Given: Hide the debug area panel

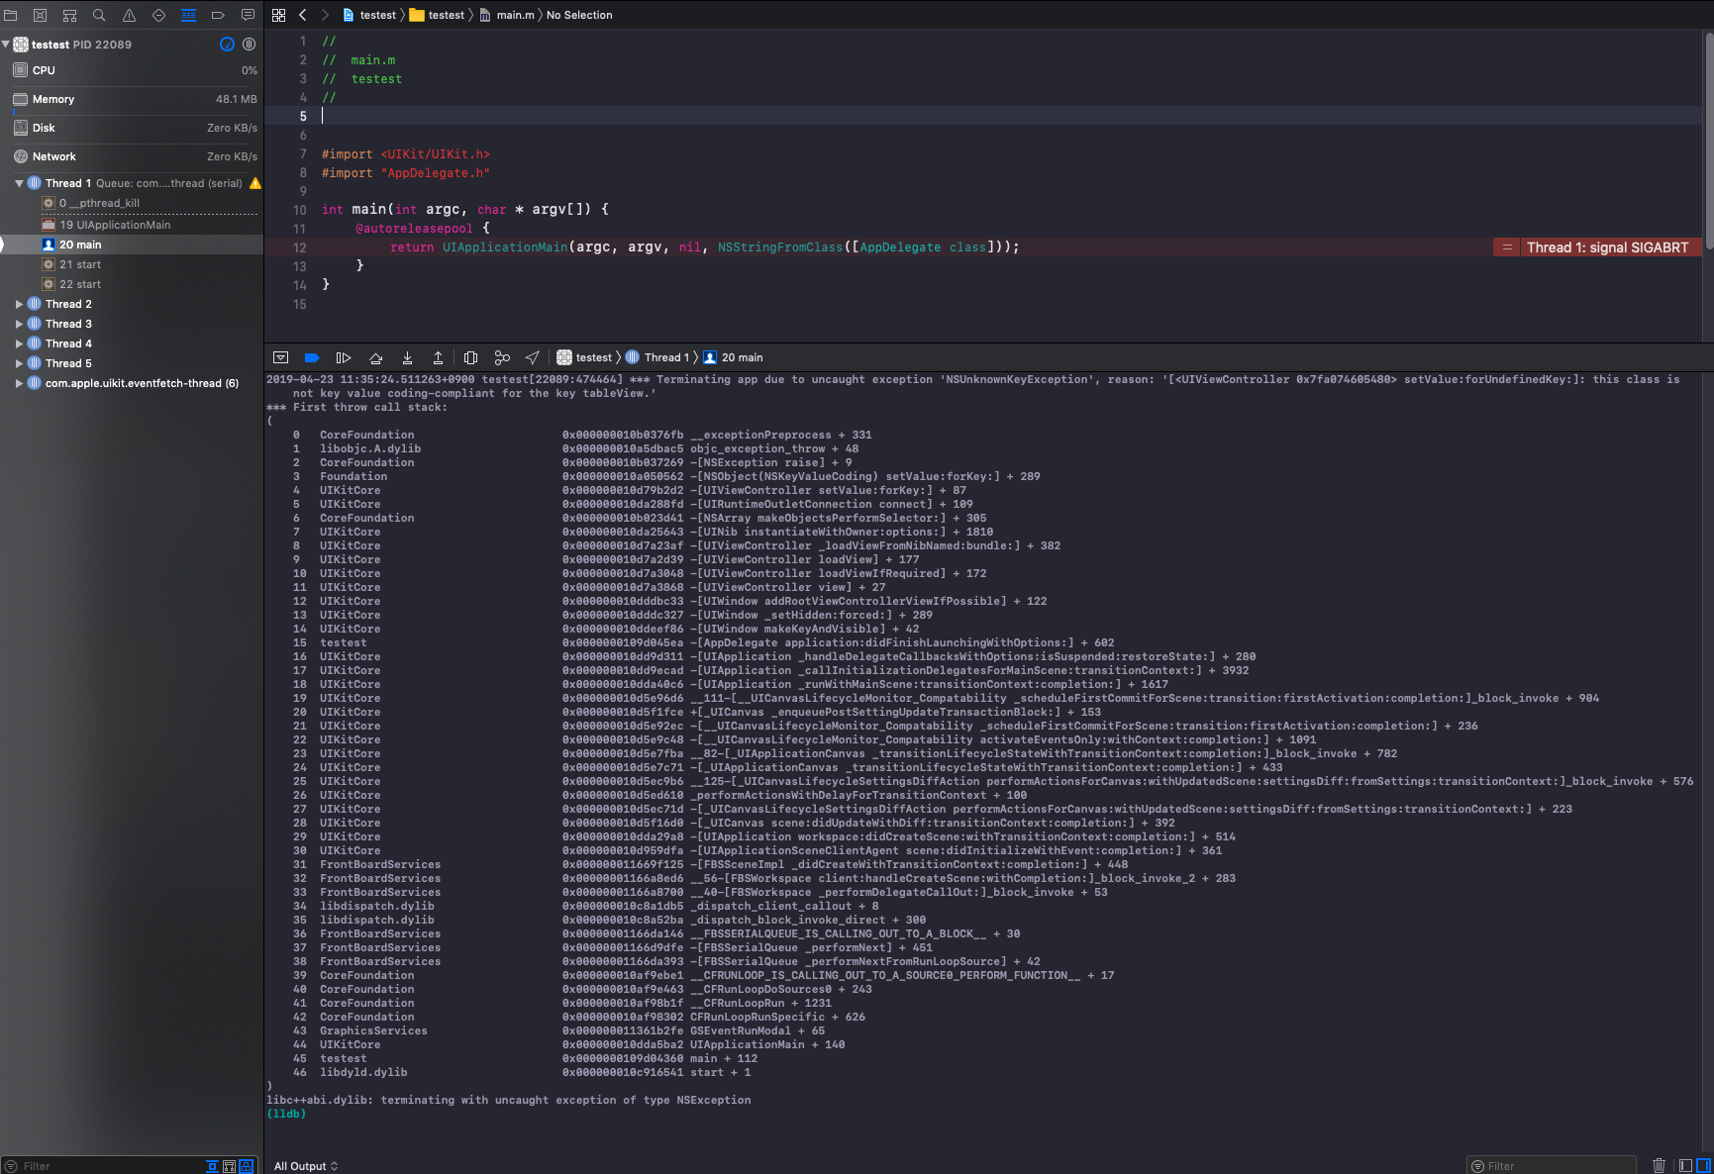Looking at the screenshot, I should (280, 357).
